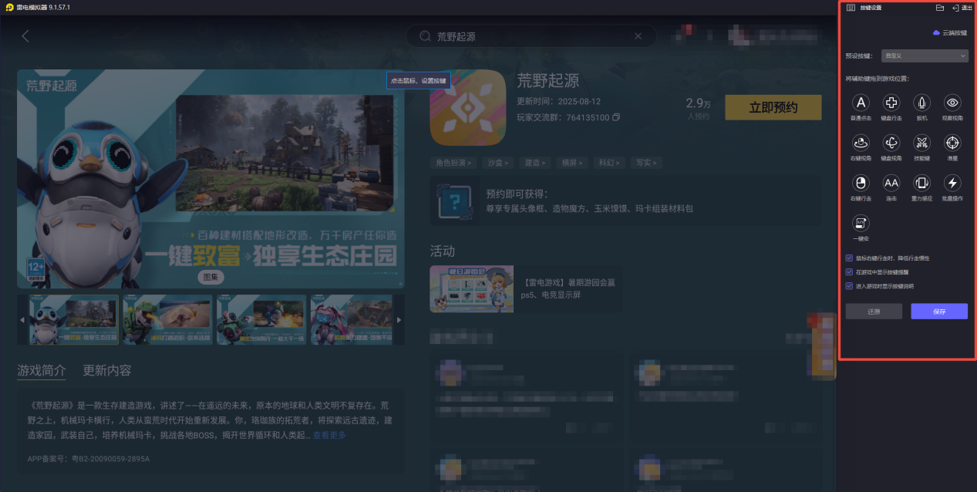Open the 暑期游园会 activity banner
The height and width of the screenshot is (492, 977).
(471, 288)
